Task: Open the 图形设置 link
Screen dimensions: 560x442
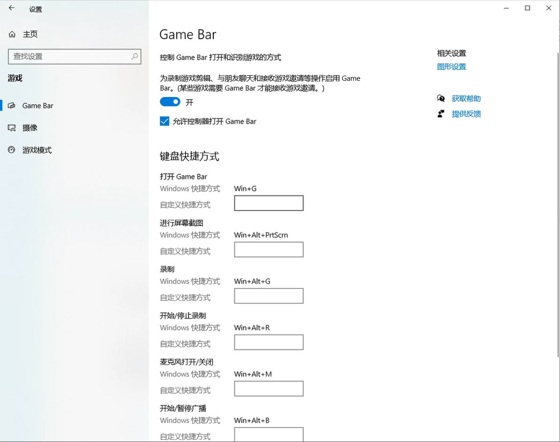Action: pyautogui.click(x=451, y=67)
